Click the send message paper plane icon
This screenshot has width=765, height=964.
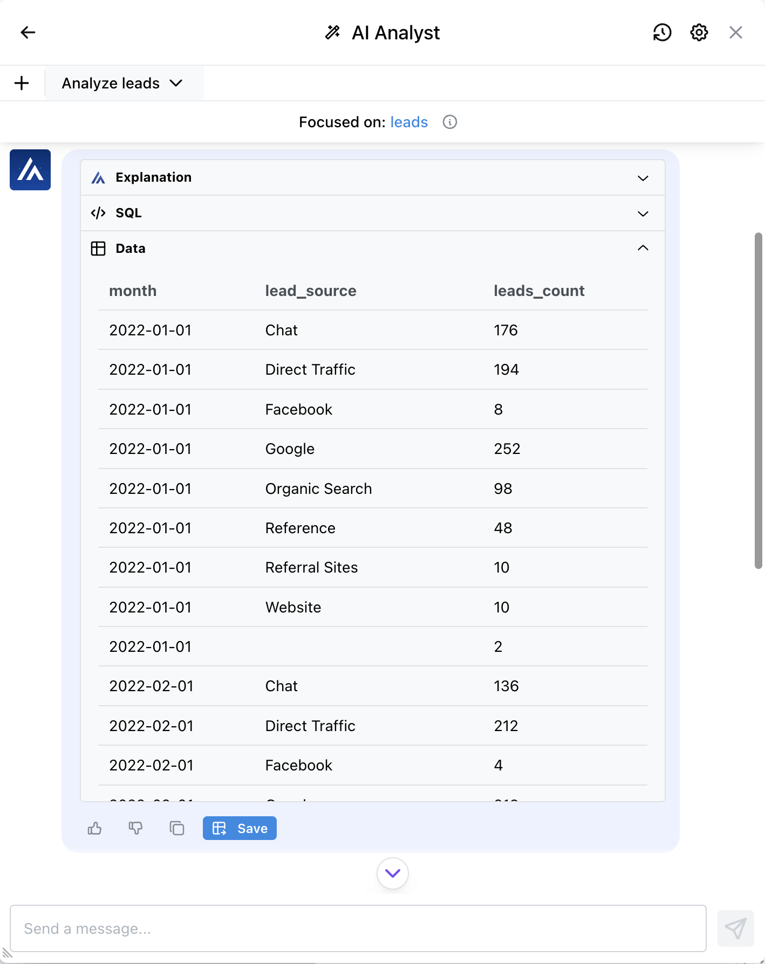click(x=735, y=928)
